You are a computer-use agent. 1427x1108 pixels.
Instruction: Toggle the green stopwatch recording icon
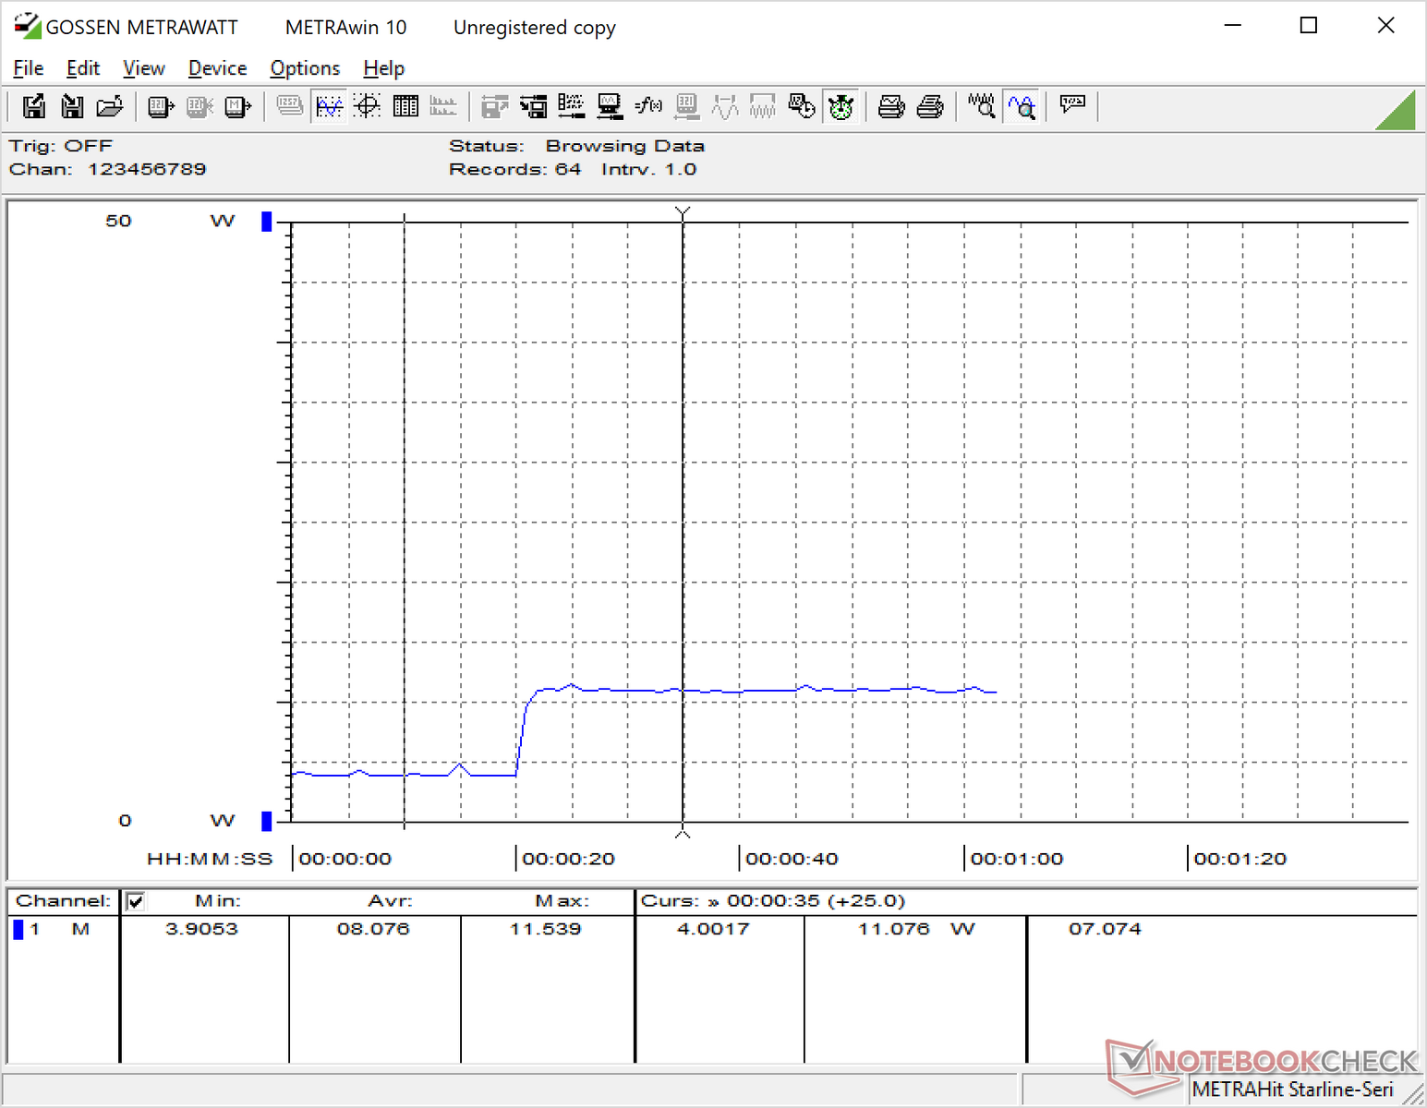pyautogui.click(x=841, y=107)
